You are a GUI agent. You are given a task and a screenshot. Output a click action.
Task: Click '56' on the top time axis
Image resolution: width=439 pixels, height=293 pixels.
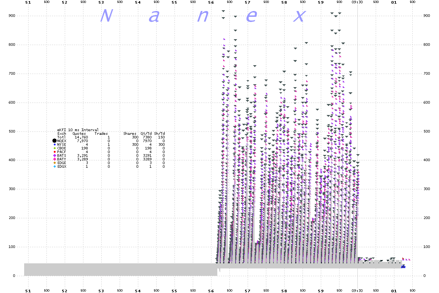[211, 2]
